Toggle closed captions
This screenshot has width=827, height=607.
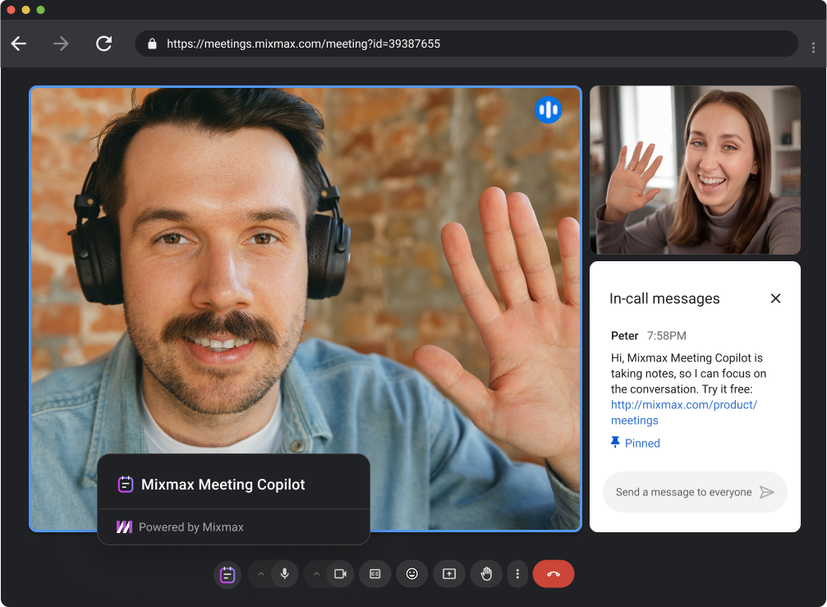click(x=375, y=574)
